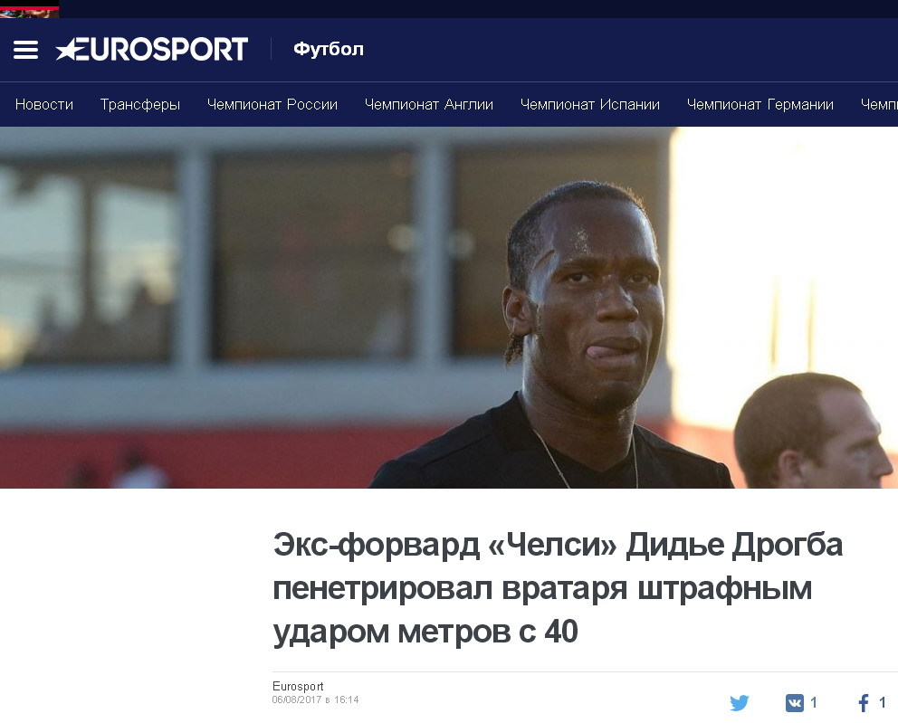Open Чемпионат Германии menu item
The image size is (898, 723).
(760, 104)
